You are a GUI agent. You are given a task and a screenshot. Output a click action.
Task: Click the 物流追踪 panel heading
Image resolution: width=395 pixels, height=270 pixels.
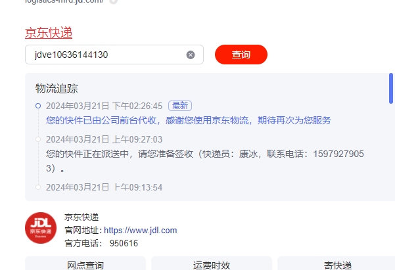point(57,89)
